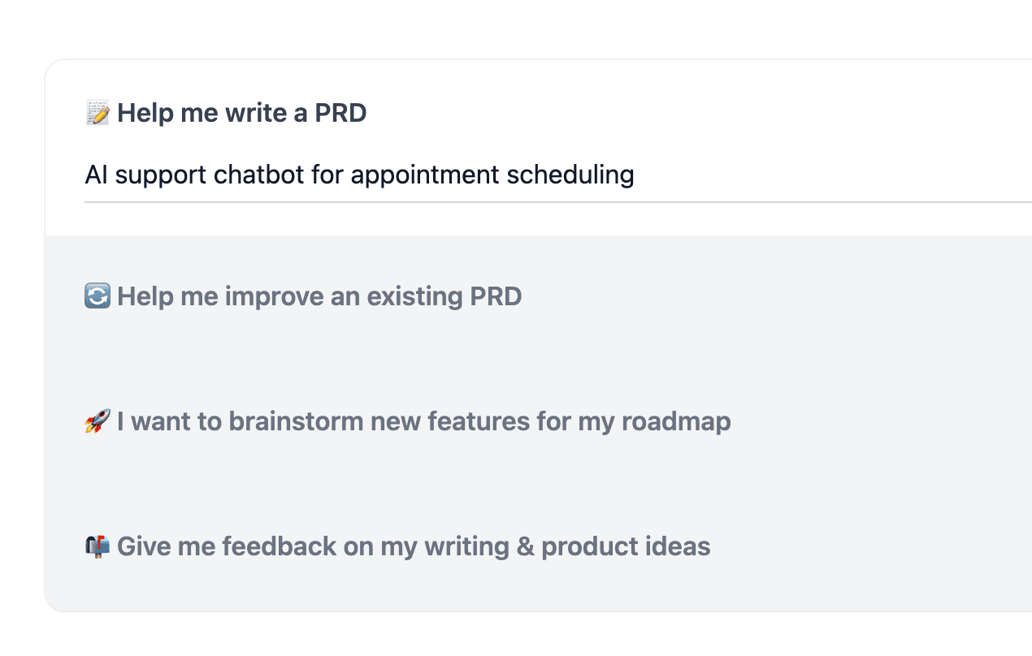Image resolution: width=1032 pixels, height=656 pixels.
Task: Click the word "feedback" in the fourth option
Action: click(279, 546)
